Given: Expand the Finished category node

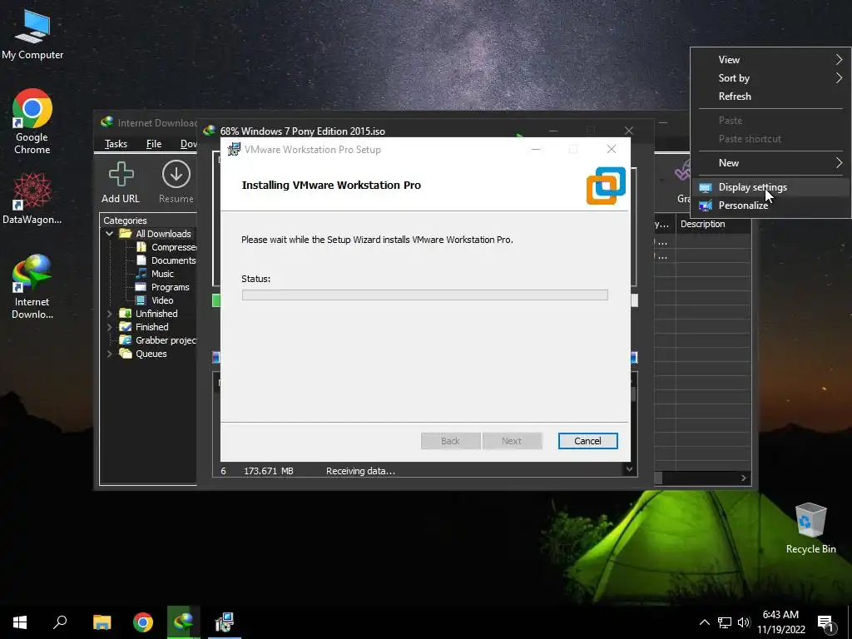Looking at the screenshot, I should tap(109, 327).
